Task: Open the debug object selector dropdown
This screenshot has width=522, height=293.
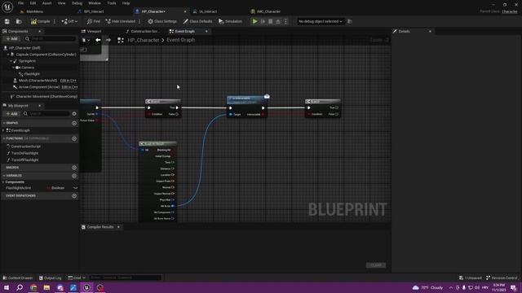Action: click(321, 21)
